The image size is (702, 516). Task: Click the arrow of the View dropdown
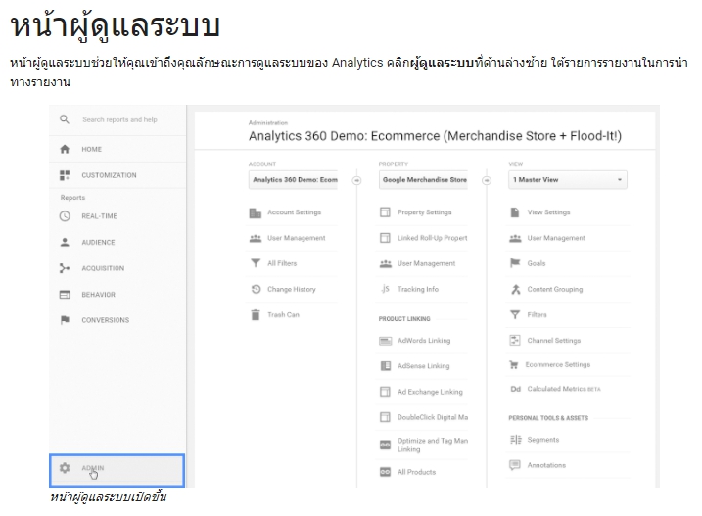620,180
